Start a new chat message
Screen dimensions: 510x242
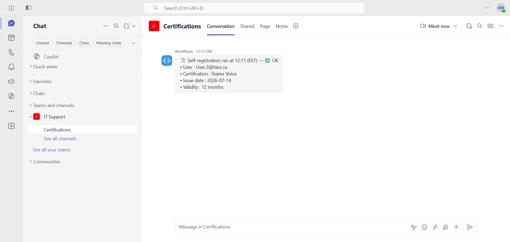click(126, 26)
